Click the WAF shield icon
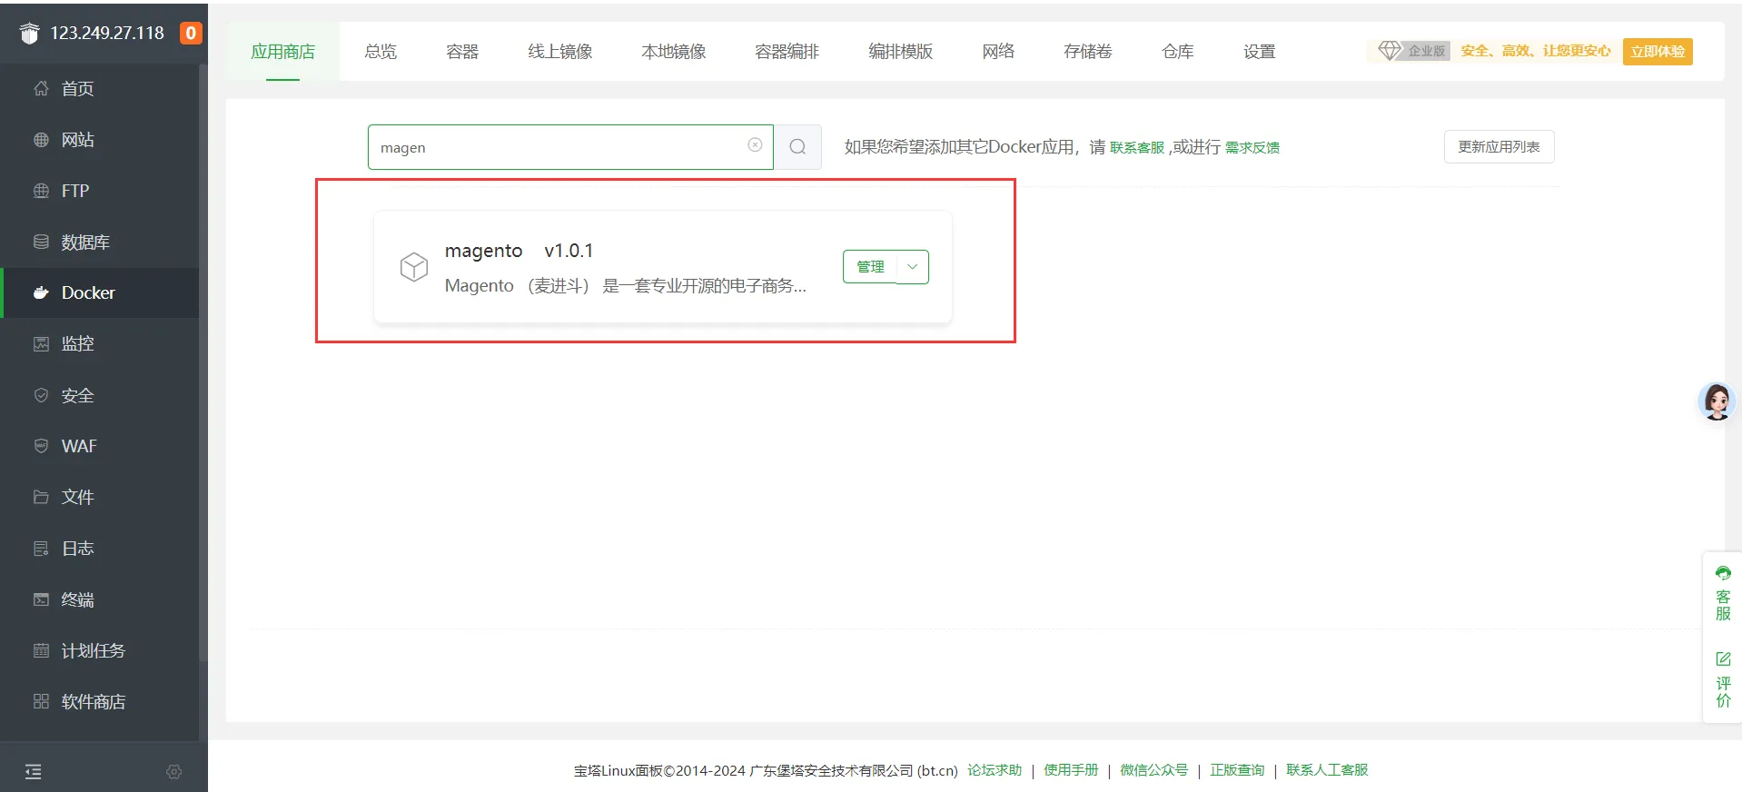The image size is (1742, 792). click(41, 446)
